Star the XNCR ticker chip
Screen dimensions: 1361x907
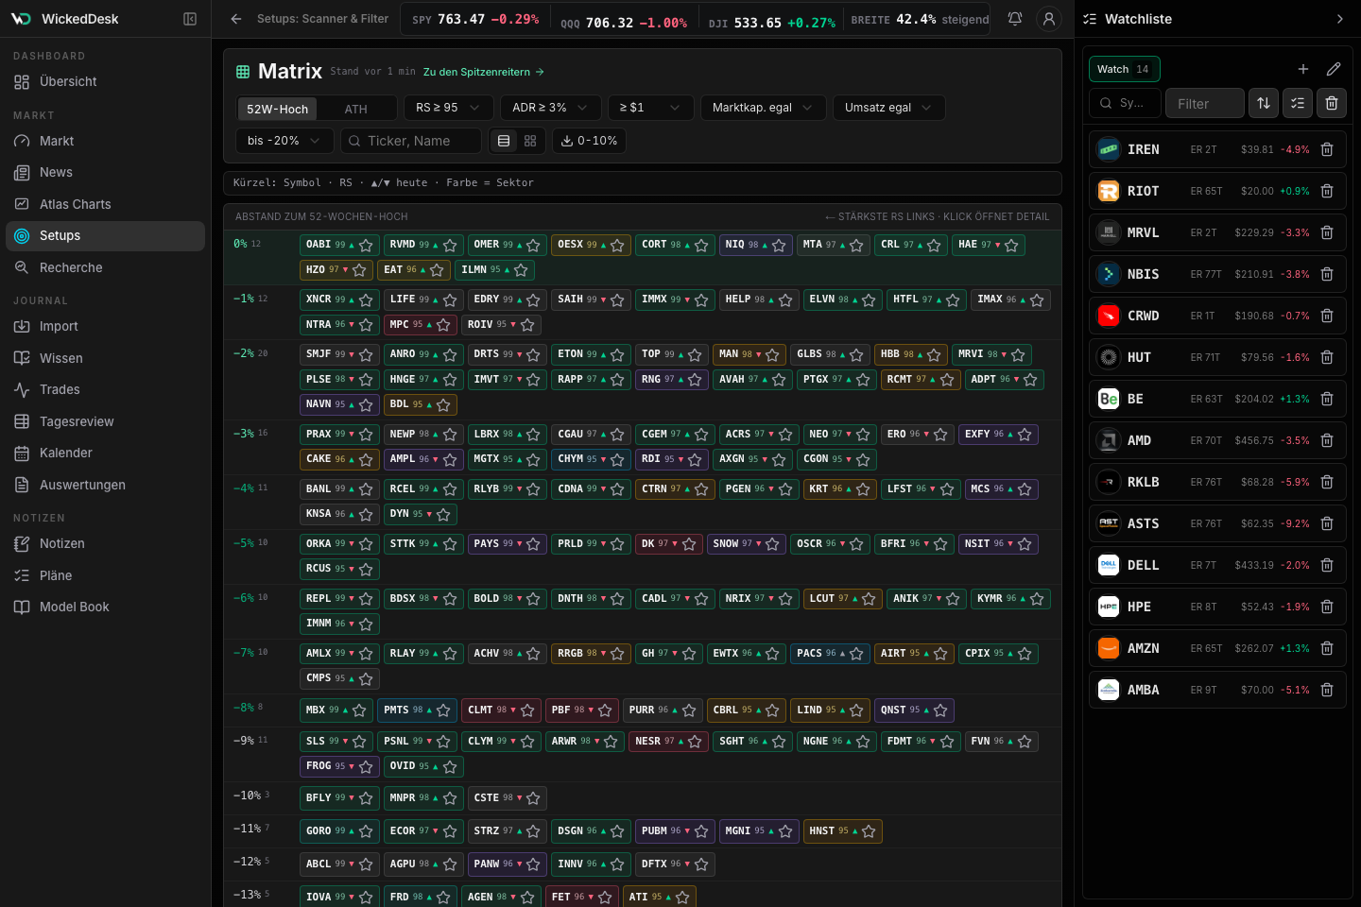click(x=366, y=300)
